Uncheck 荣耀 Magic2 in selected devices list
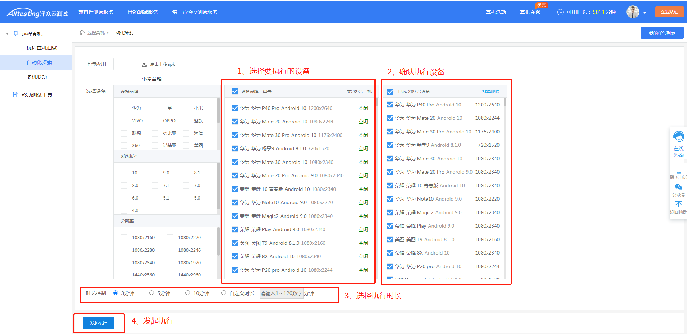Image resolution: width=687 pixels, height=334 pixels. coord(390,212)
